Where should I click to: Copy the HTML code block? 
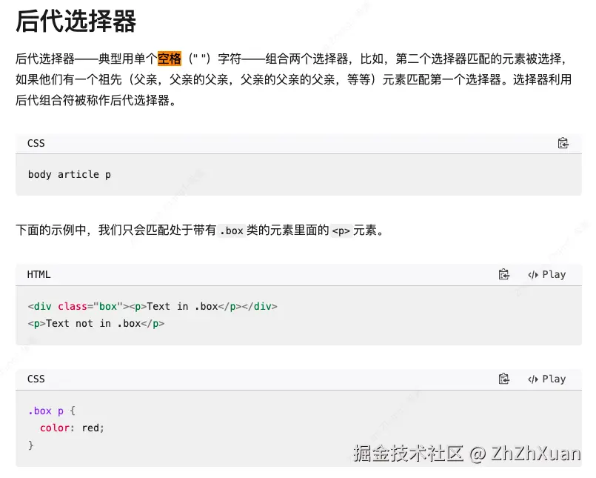[x=503, y=274]
